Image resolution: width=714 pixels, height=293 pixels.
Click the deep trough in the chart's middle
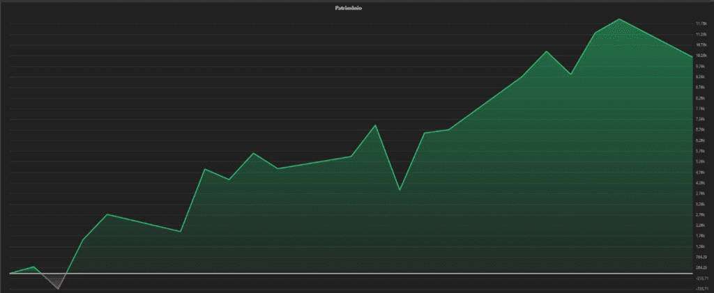tap(400, 190)
